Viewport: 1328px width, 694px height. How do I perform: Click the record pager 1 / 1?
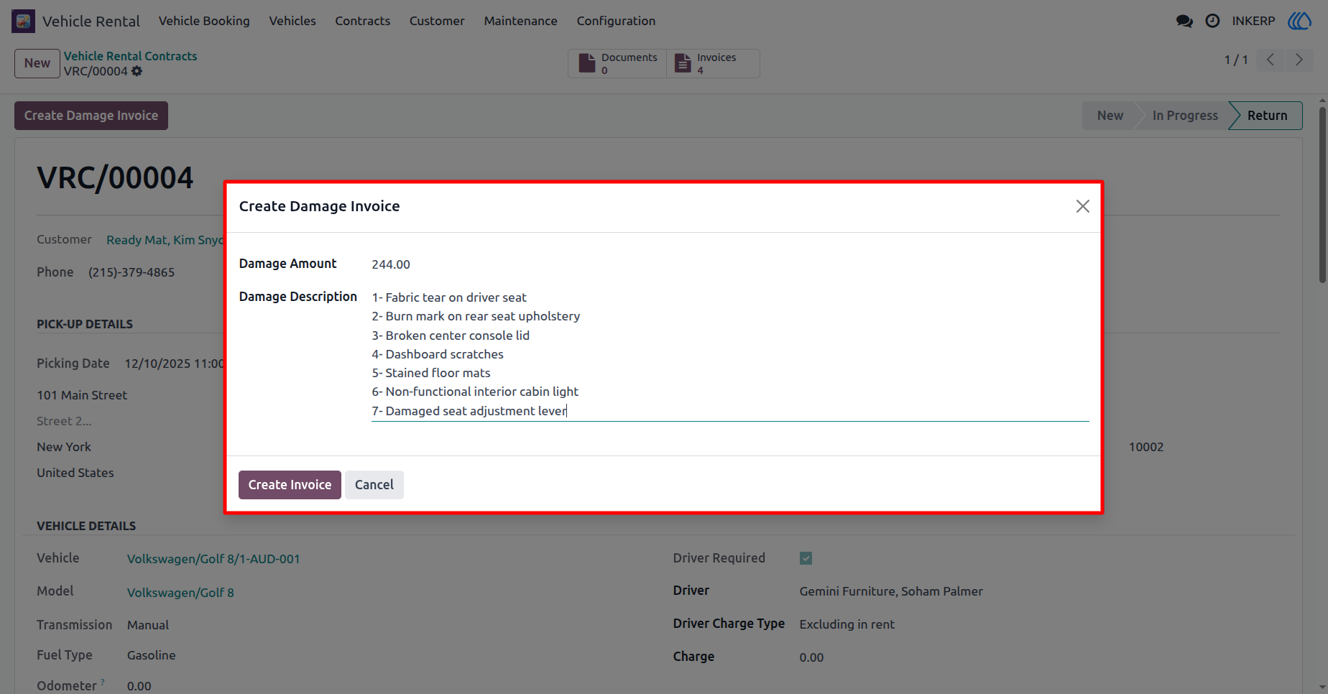click(x=1236, y=60)
